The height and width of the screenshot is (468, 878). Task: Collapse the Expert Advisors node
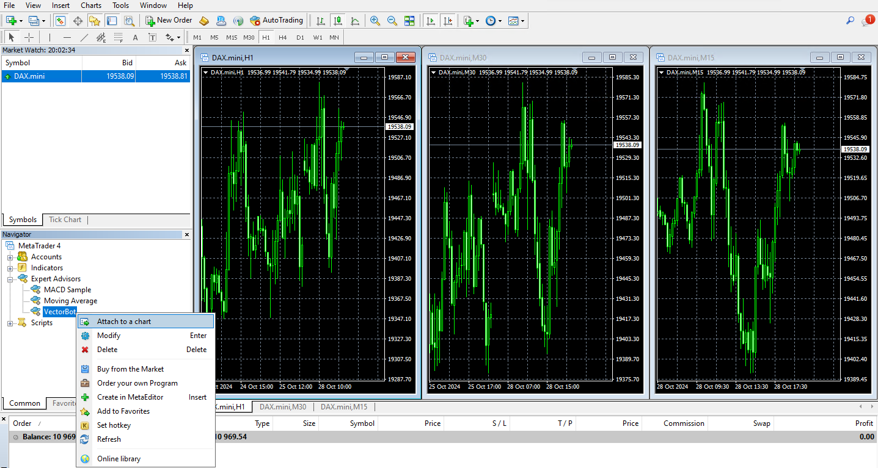10,279
